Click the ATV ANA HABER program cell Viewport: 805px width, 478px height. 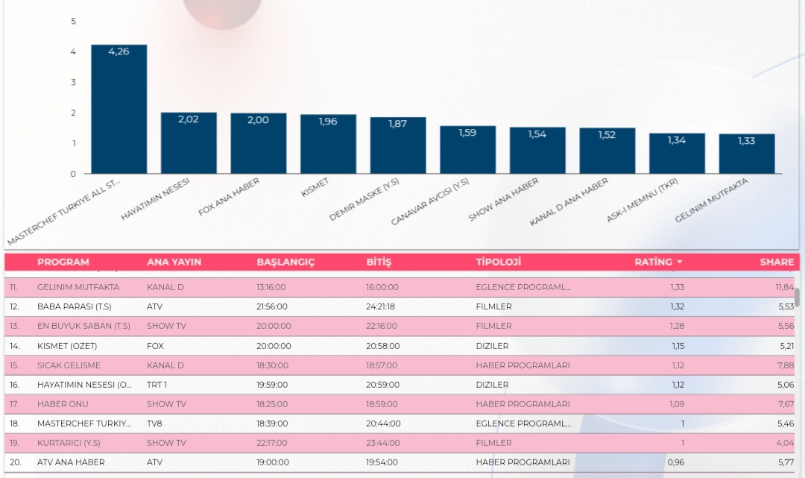pos(71,462)
